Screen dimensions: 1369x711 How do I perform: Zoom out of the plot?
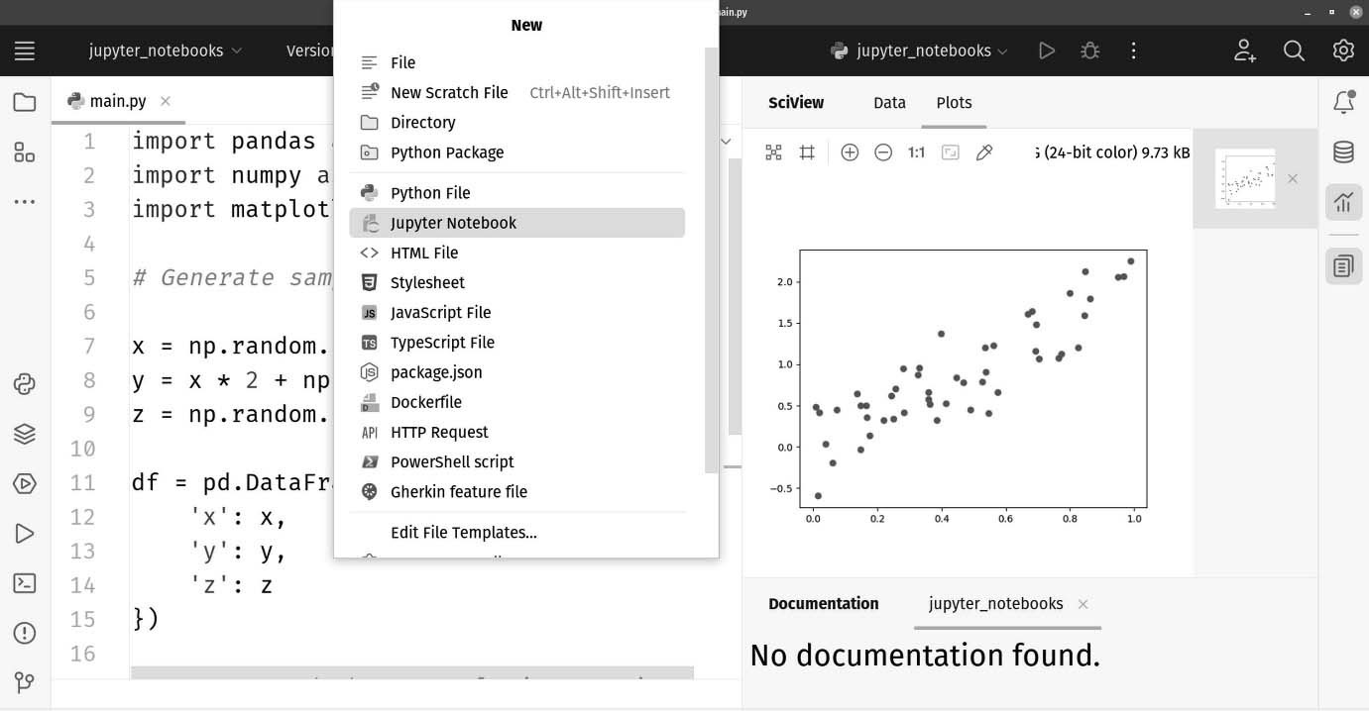[883, 152]
